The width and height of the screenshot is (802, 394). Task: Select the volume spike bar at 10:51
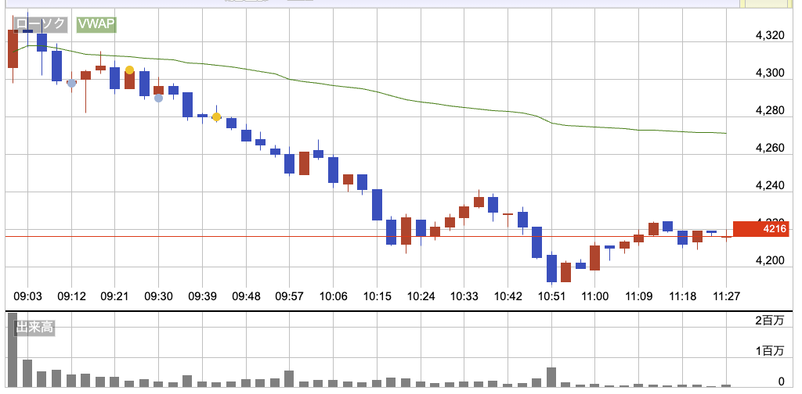click(x=551, y=377)
